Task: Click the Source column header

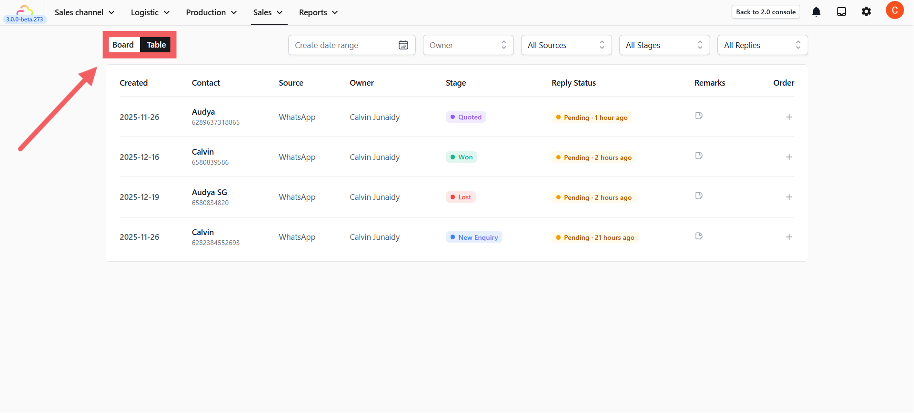Action: tap(291, 83)
